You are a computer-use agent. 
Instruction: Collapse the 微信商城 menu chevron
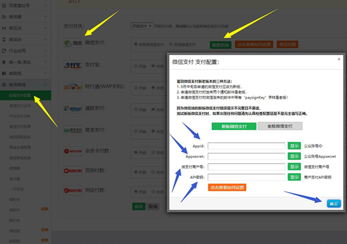point(45,85)
